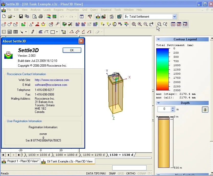Select the 1190 = 1190 d stage tab
213x176 pixels.
point(94,155)
